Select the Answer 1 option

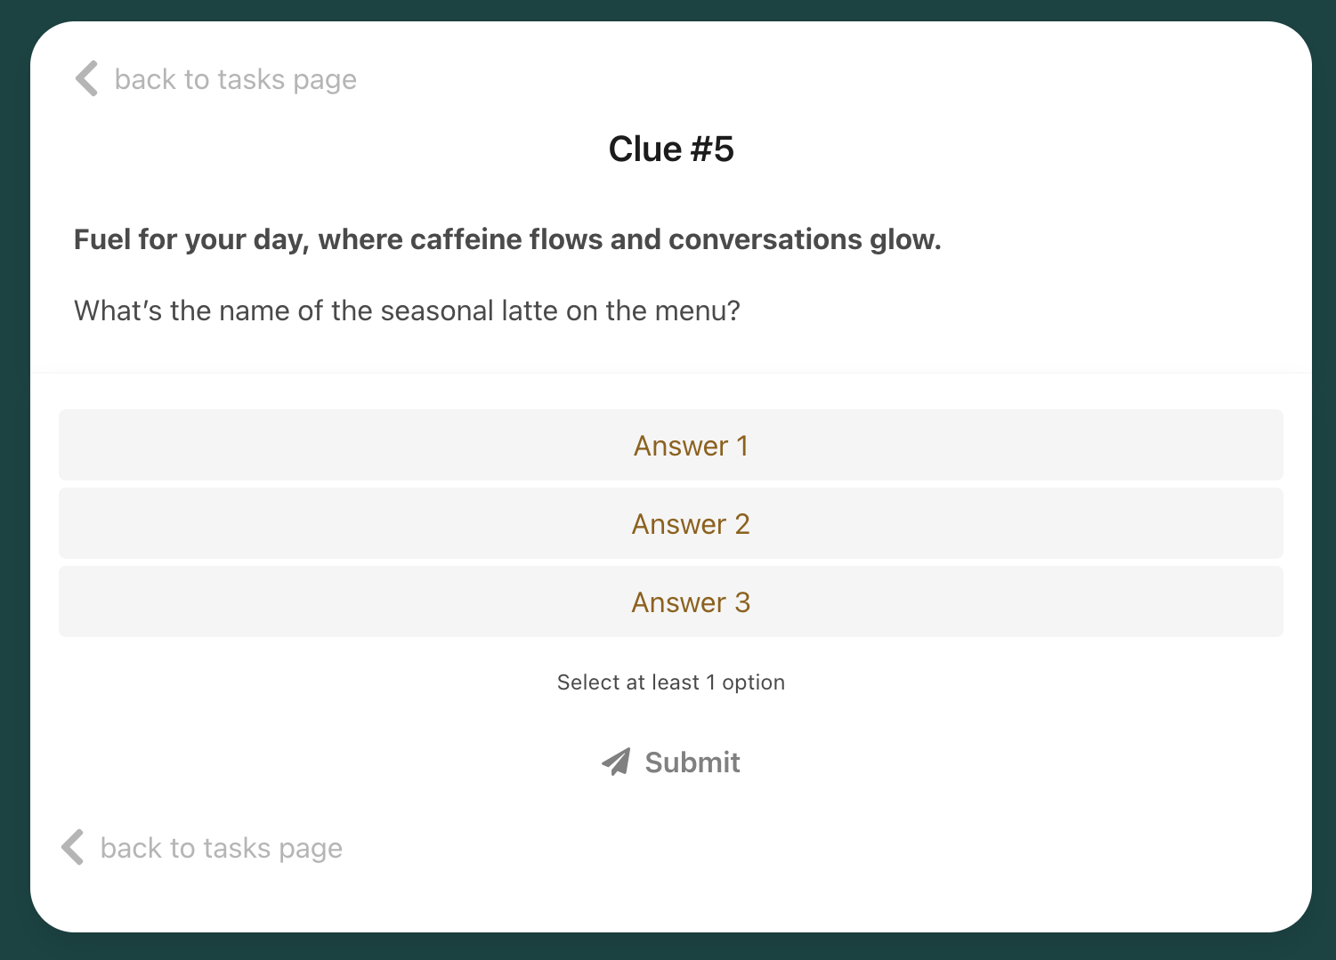coord(671,445)
